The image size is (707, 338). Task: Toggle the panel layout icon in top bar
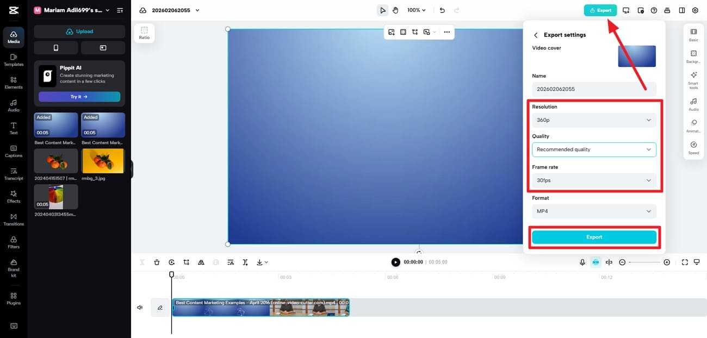click(x=682, y=10)
